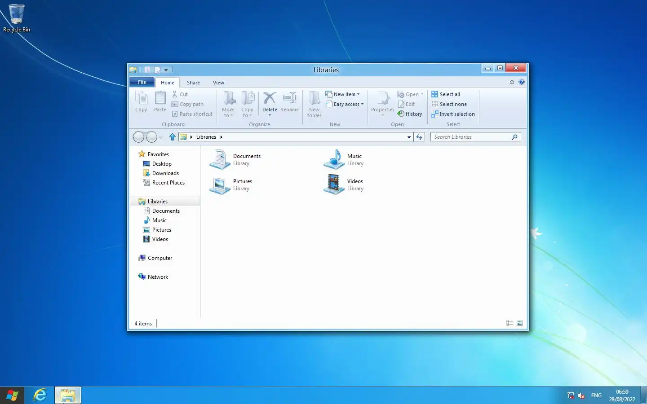Click the Up arrow navigation icon
The height and width of the screenshot is (404, 647).
(x=173, y=137)
